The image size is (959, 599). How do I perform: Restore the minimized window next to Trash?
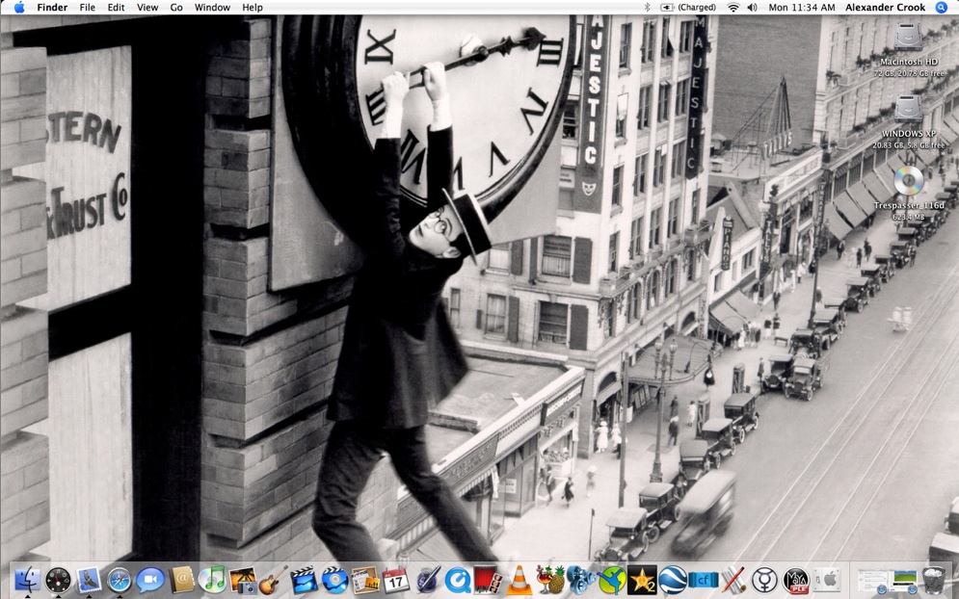(905, 580)
